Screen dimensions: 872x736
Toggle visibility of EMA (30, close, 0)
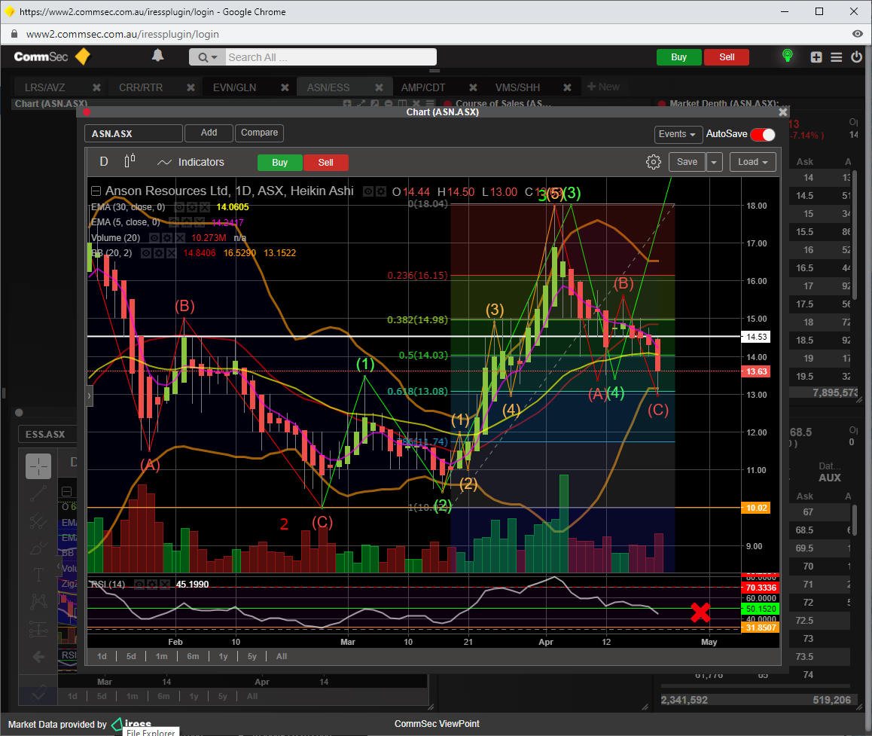[179, 207]
